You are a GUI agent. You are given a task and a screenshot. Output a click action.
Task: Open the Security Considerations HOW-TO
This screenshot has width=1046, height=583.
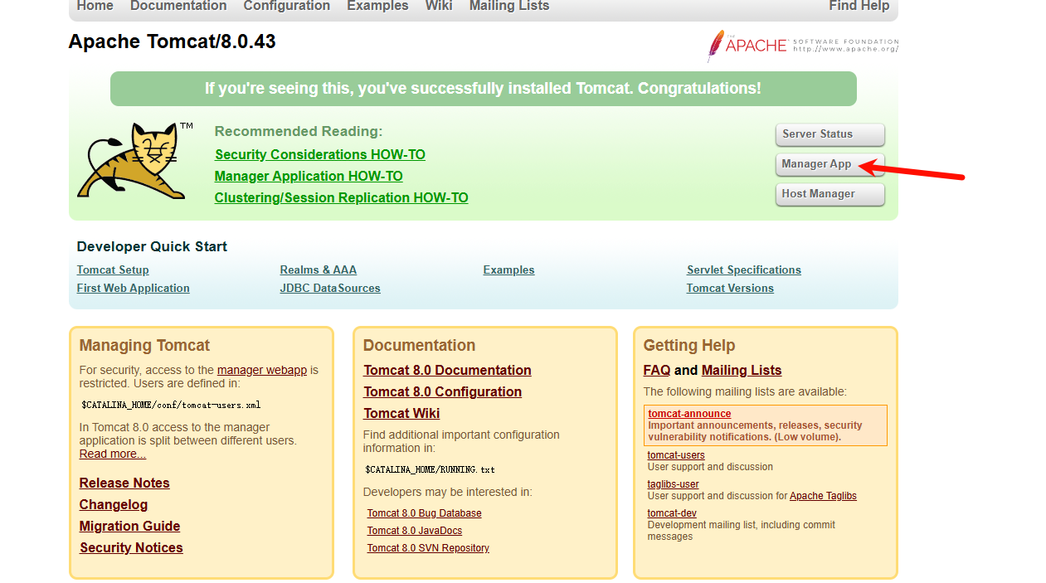point(319,154)
